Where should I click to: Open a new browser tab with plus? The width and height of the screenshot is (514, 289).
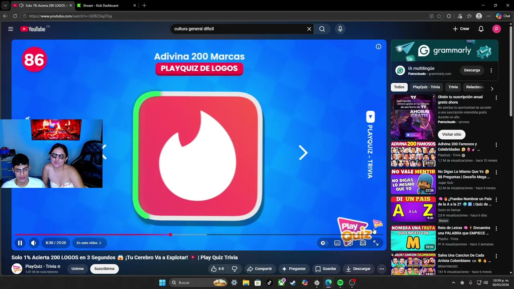[144, 6]
